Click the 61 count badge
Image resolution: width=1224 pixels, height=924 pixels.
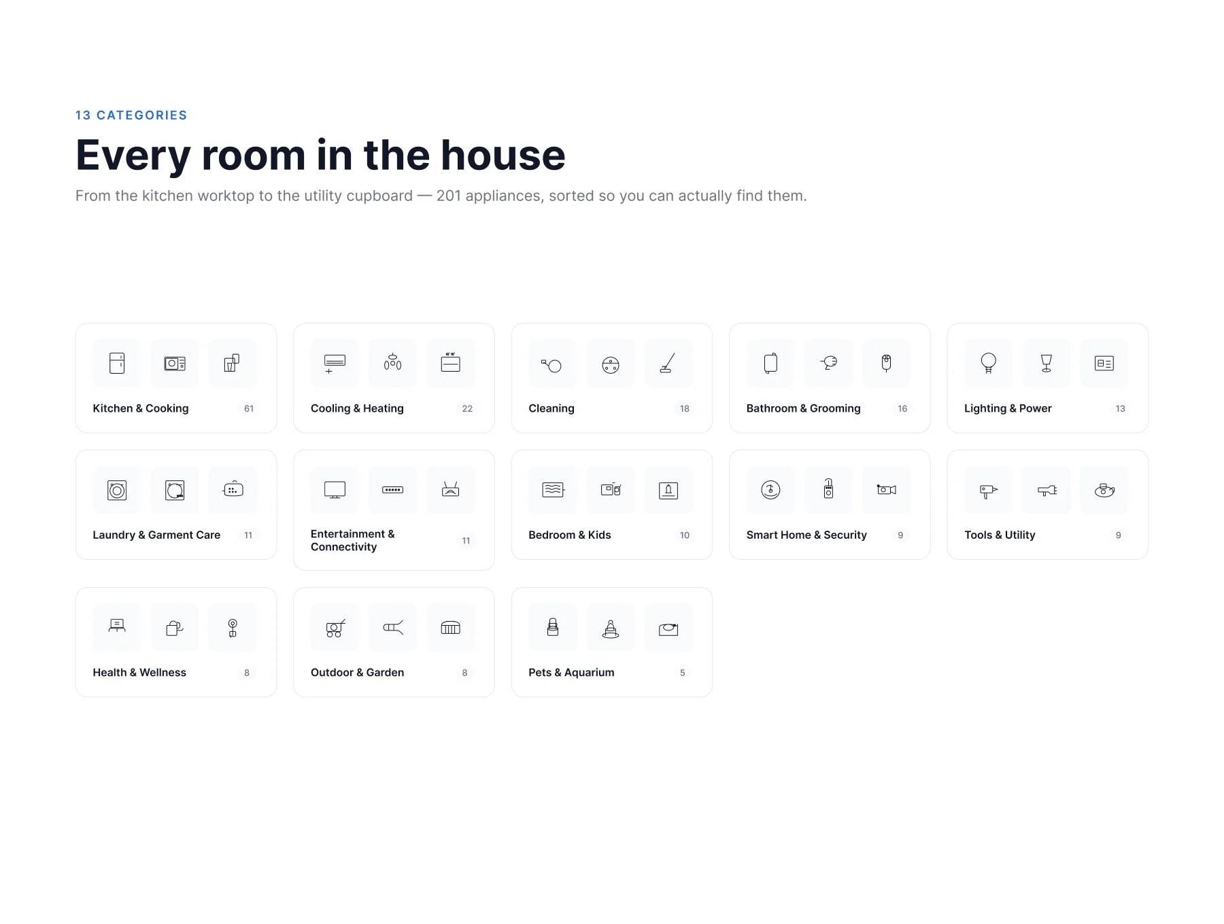tap(249, 408)
